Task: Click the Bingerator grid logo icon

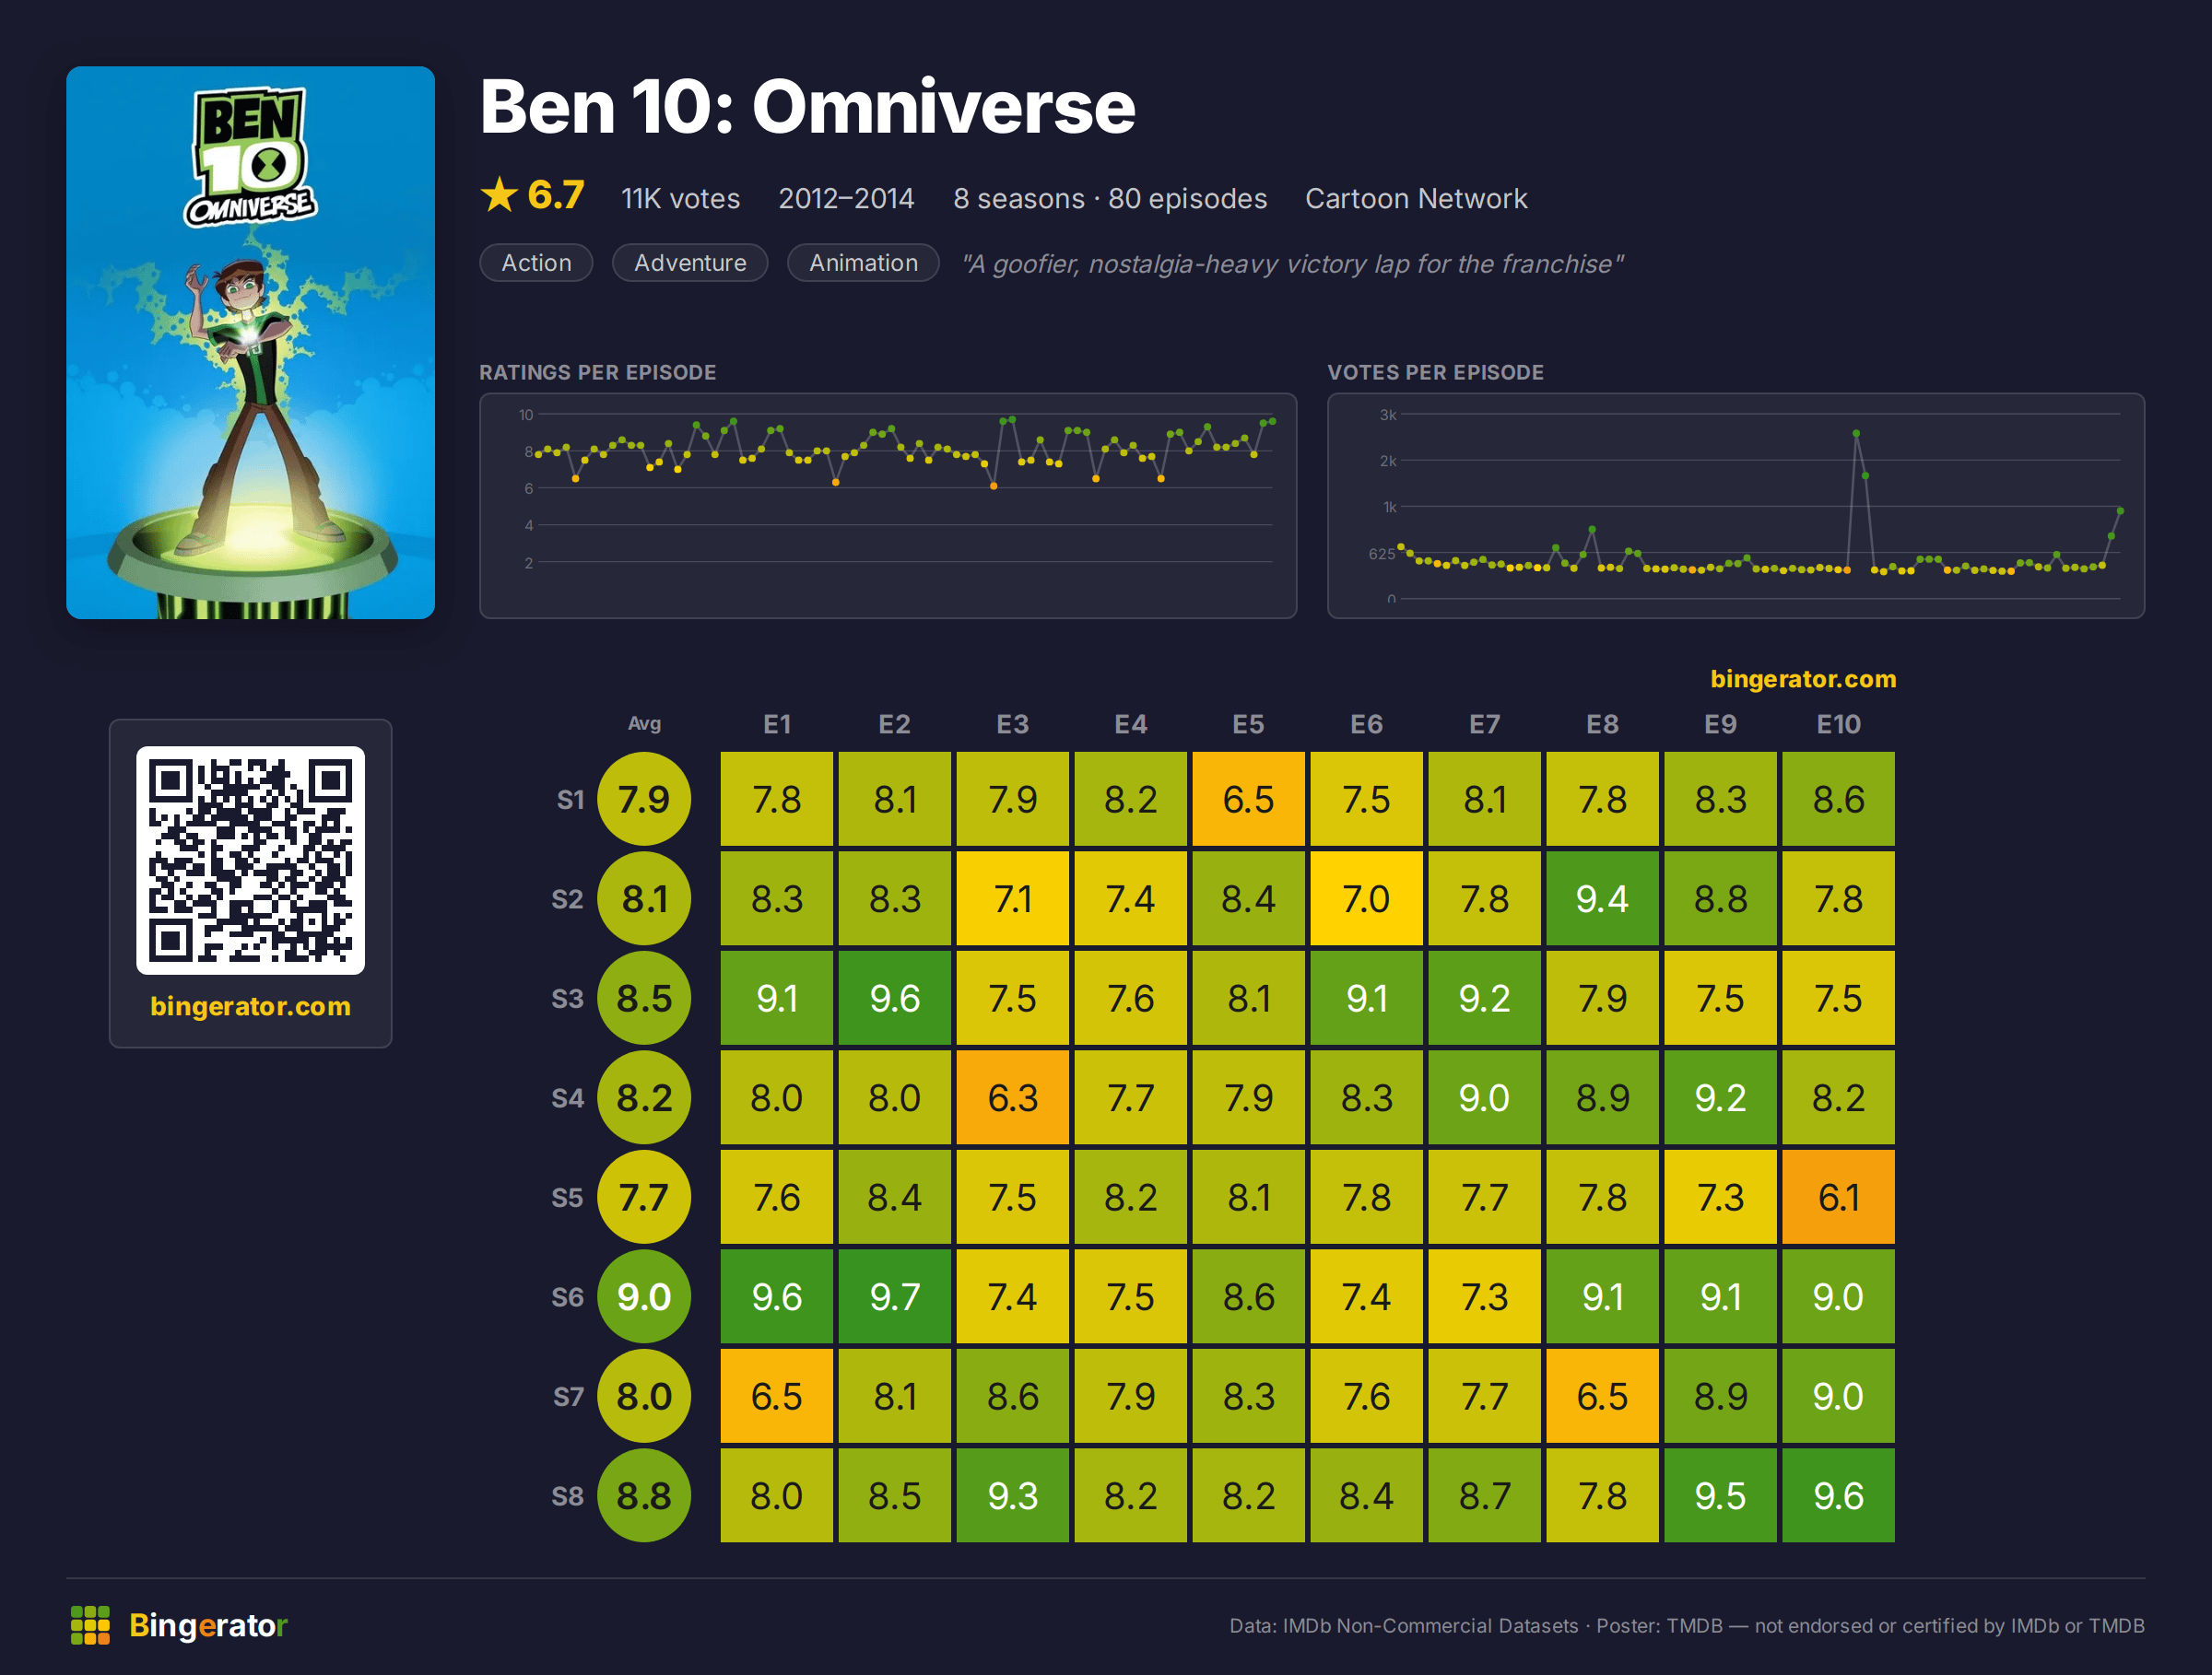Action: [90, 1625]
